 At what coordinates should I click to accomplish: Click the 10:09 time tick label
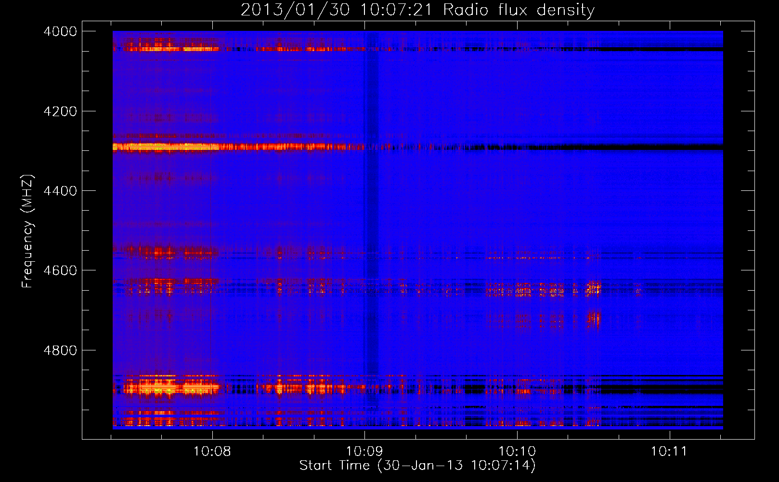(x=364, y=451)
